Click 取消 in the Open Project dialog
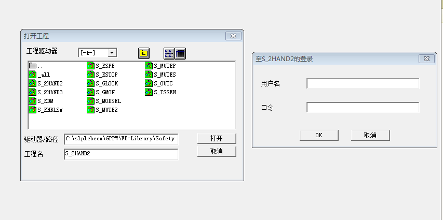The height and width of the screenshot is (220, 443). coord(217,151)
